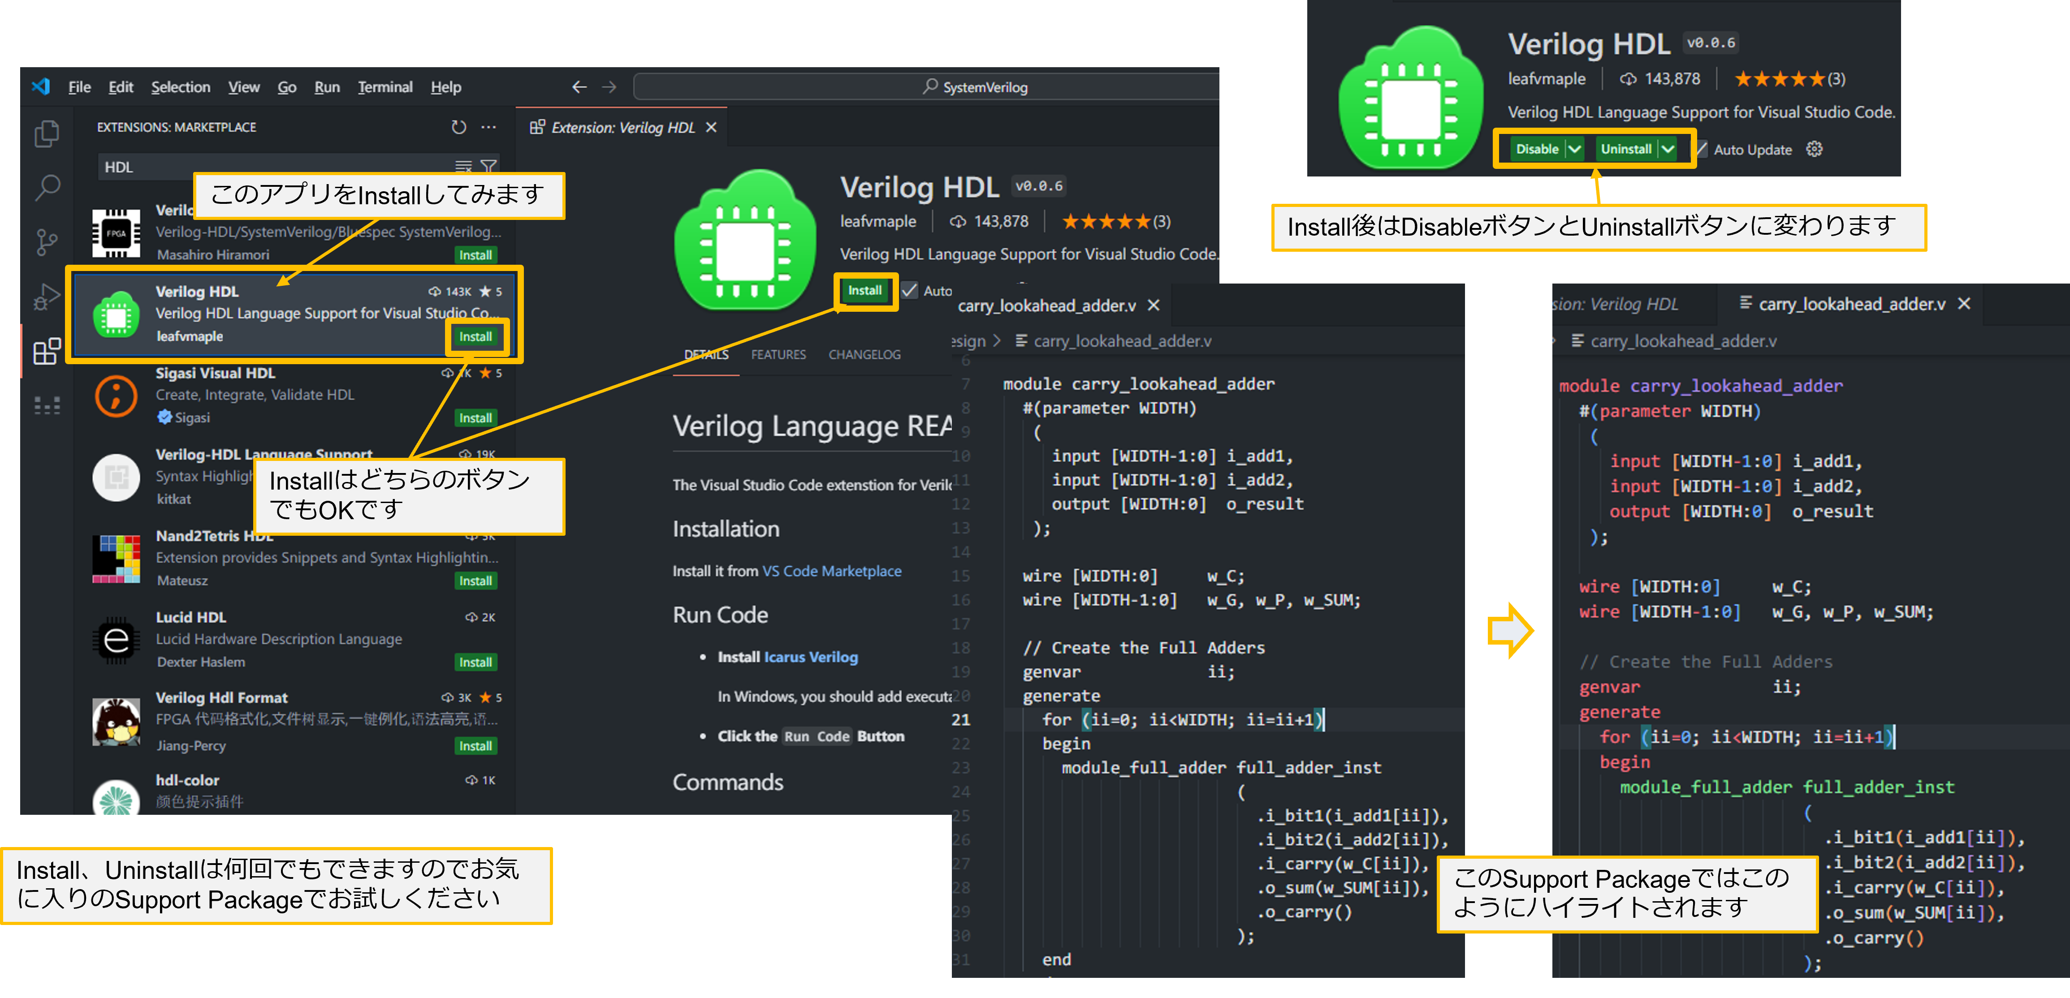Click the Sigasi Visual HDL extension icon

tap(117, 396)
